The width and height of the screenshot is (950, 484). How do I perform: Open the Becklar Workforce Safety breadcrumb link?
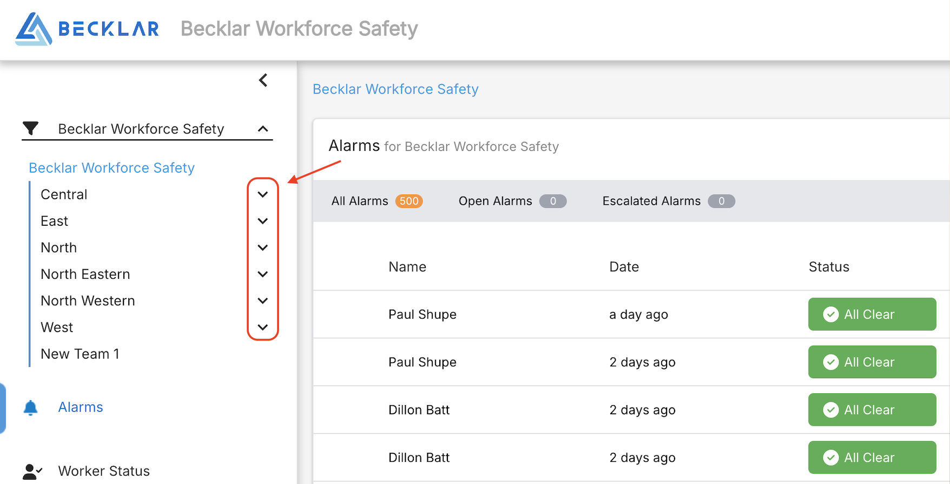(x=395, y=89)
